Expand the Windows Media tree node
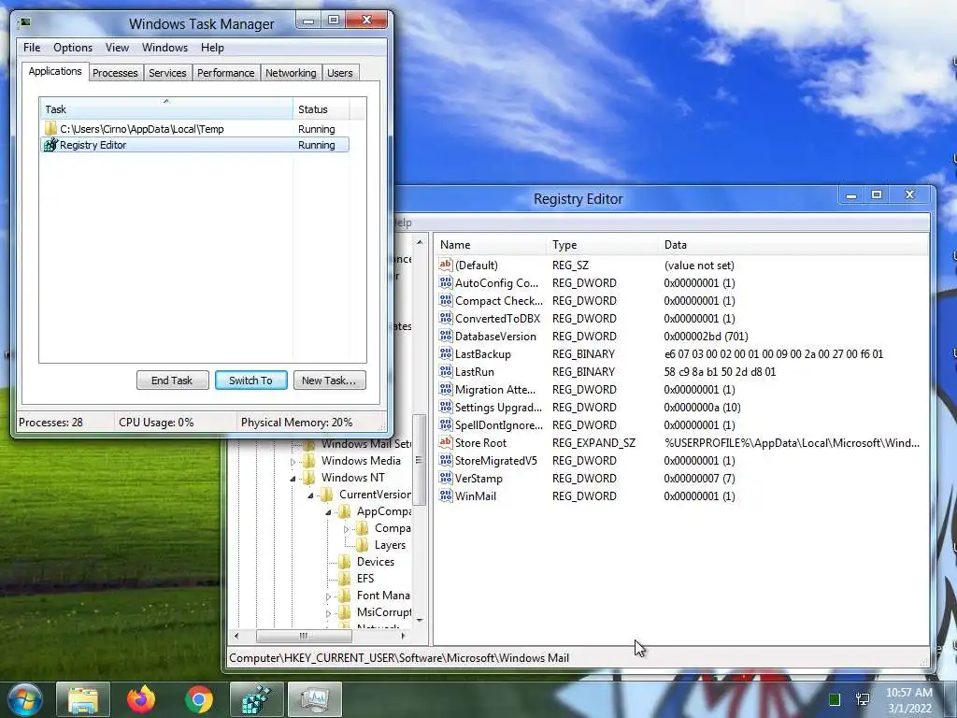The image size is (957, 718). tap(293, 462)
